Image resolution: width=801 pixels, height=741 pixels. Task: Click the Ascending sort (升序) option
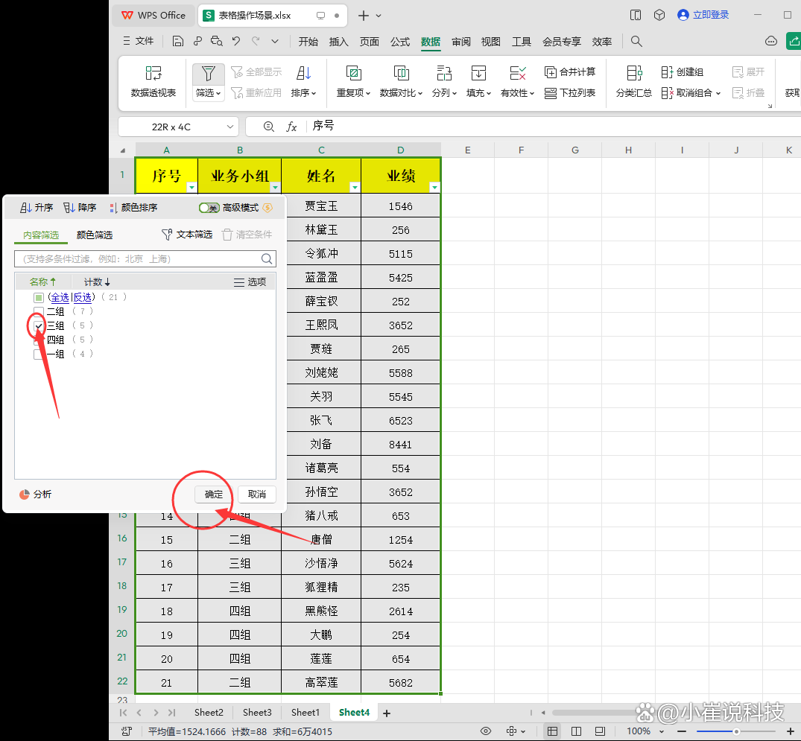point(37,208)
